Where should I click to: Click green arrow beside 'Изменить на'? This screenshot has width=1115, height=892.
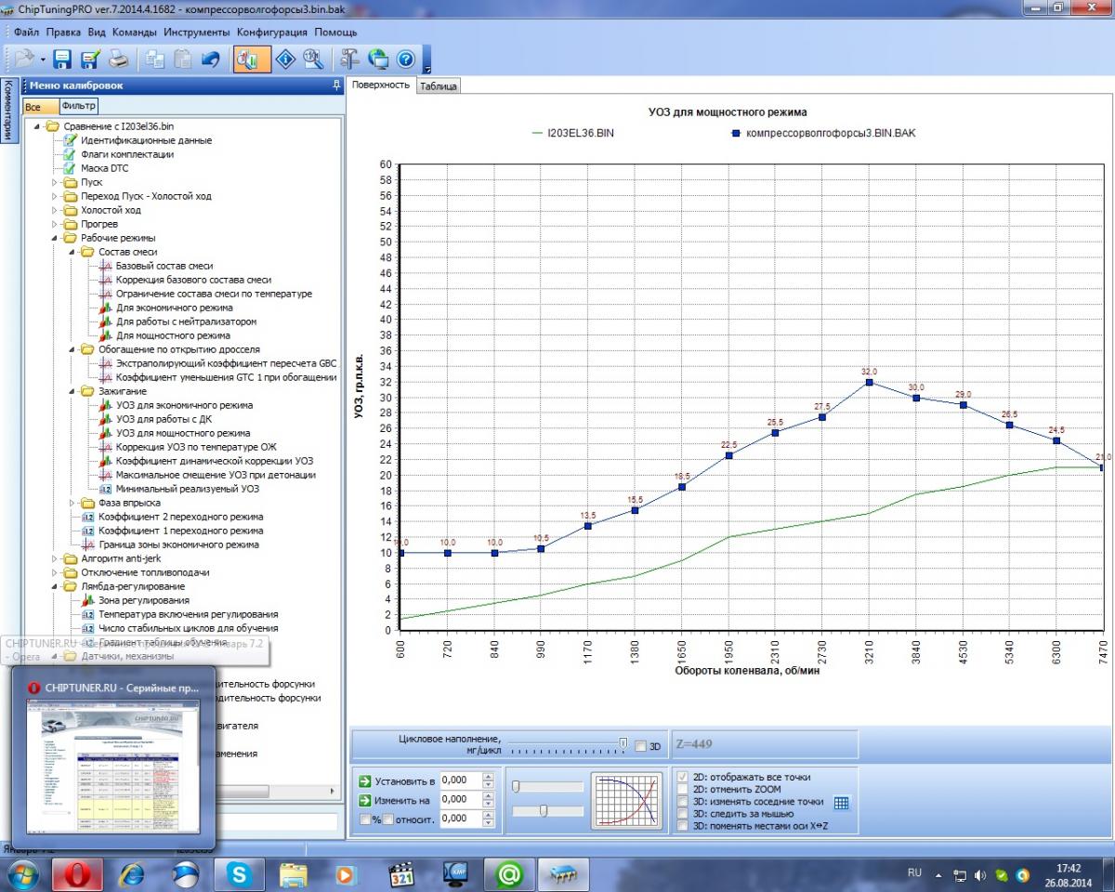[x=365, y=800]
